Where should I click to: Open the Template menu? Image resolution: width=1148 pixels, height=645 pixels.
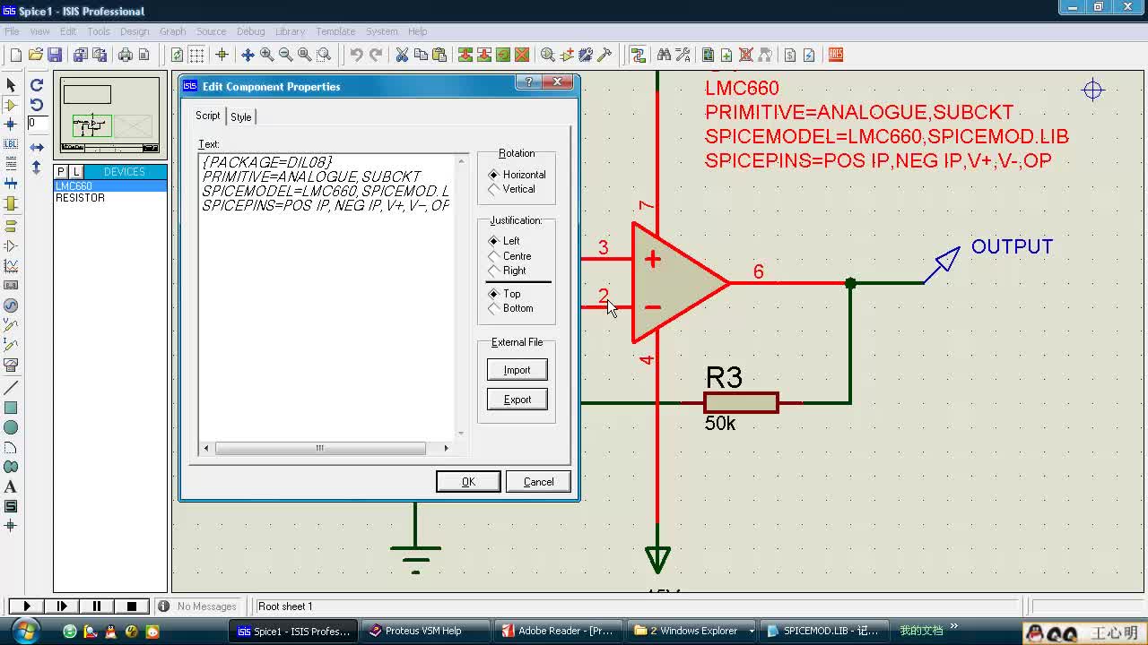[335, 31]
